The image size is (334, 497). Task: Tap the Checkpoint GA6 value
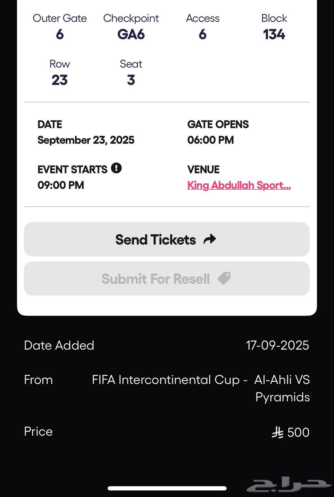[131, 35]
